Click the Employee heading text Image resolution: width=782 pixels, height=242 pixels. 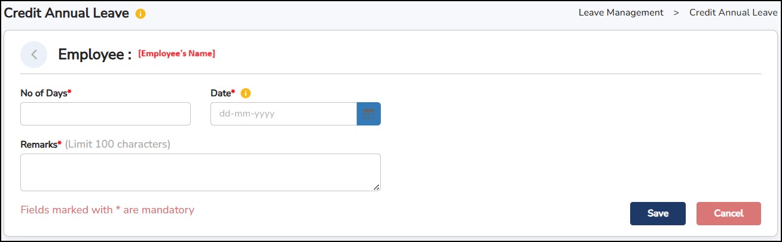(x=94, y=54)
